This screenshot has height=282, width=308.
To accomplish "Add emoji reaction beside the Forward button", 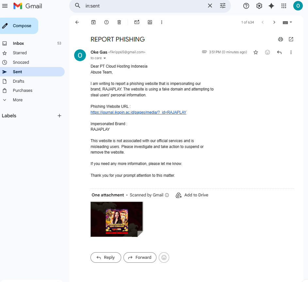I will coord(164,257).
